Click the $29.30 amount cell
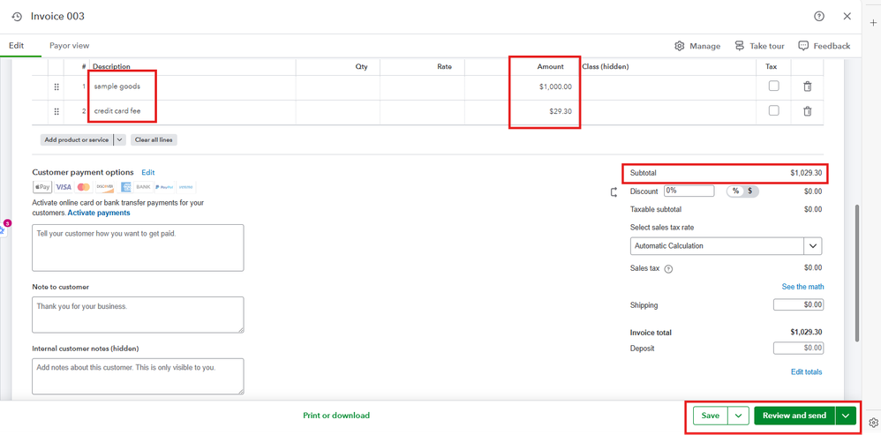Screen dimensions: 881x435 522,112
